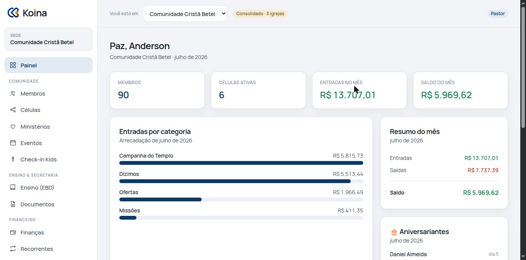
Task: Click the Sede Comunidade Cristã Betel card
Action: coord(48,39)
